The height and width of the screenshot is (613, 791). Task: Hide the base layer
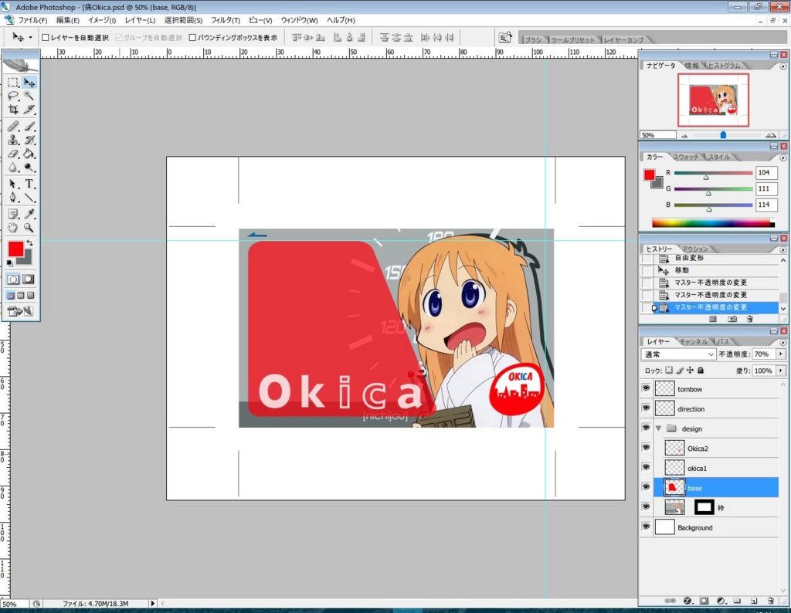tap(646, 486)
